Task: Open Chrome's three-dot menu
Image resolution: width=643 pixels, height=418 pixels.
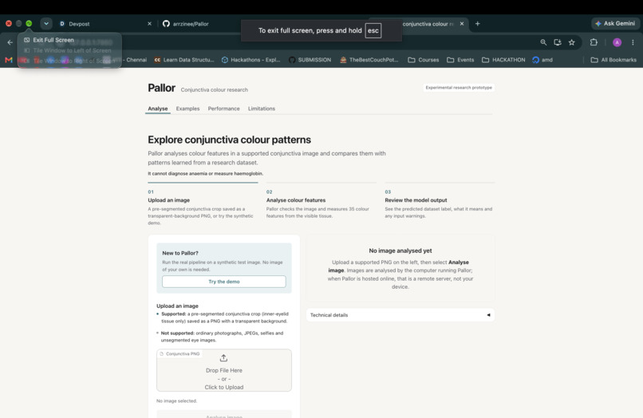Action: [633, 42]
